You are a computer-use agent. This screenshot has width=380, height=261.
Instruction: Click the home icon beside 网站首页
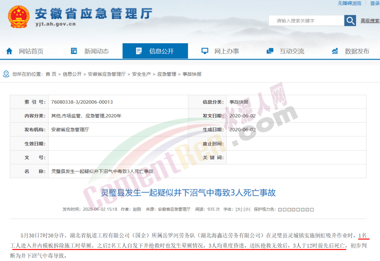click(x=9, y=51)
